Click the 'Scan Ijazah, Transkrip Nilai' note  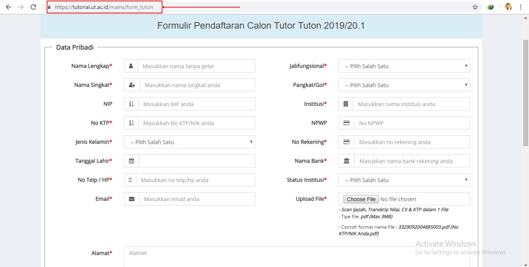coord(393,210)
